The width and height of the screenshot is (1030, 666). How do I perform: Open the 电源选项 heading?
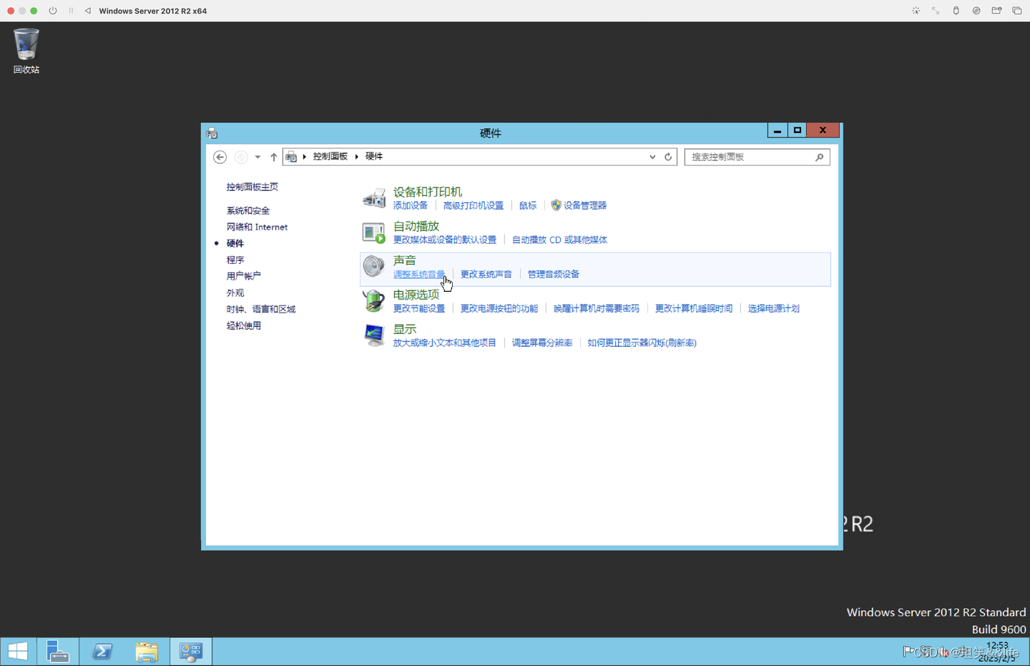416,295
